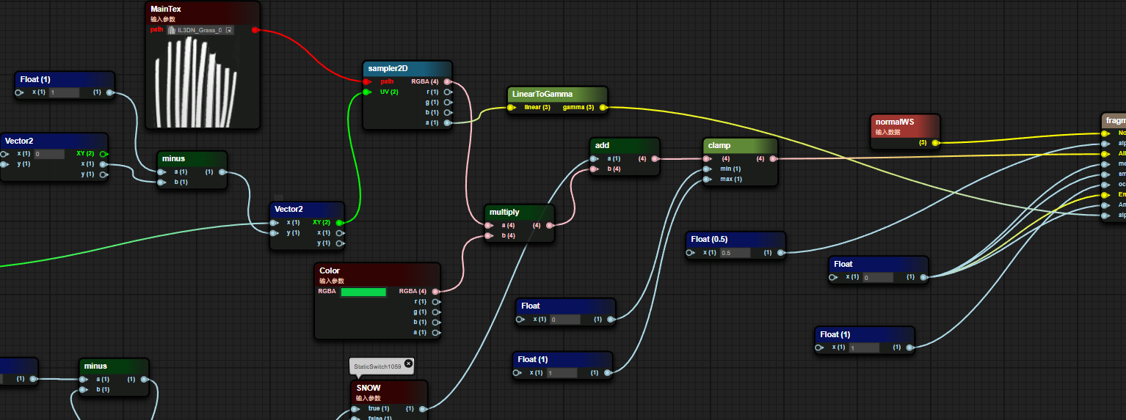Click the normalWS node's yellow output port

tap(934, 143)
